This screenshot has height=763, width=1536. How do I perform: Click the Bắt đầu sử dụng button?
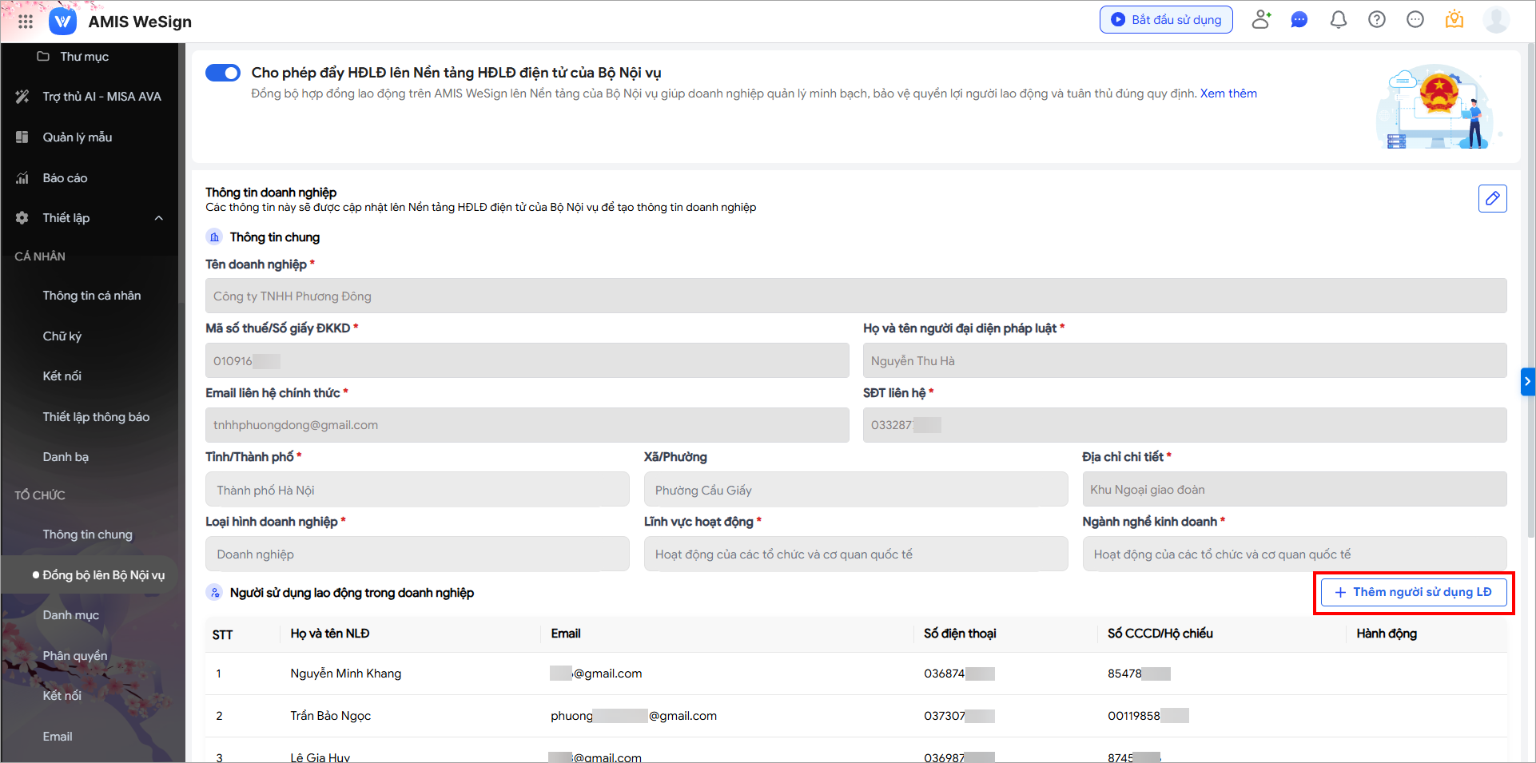pos(1166,20)
